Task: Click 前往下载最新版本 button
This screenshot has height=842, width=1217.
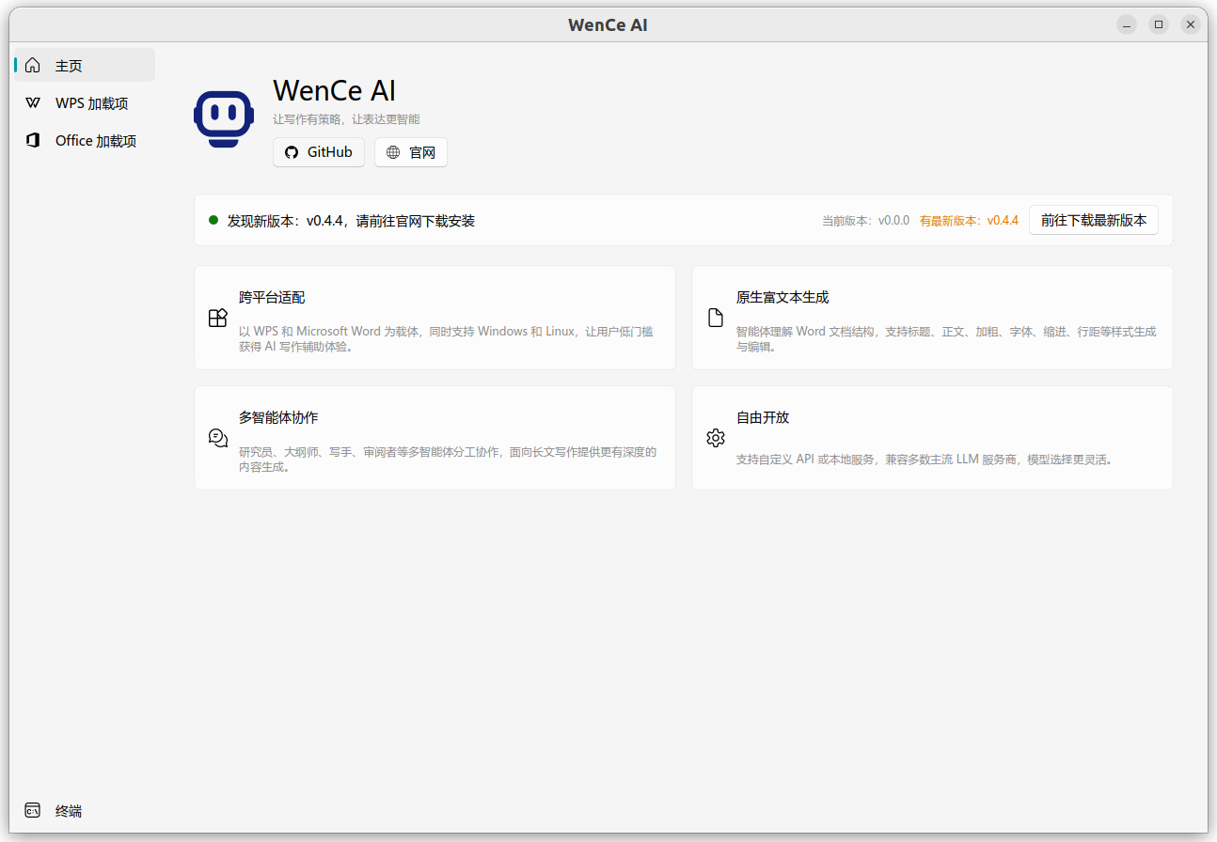Action: (x=1094, y=220)
